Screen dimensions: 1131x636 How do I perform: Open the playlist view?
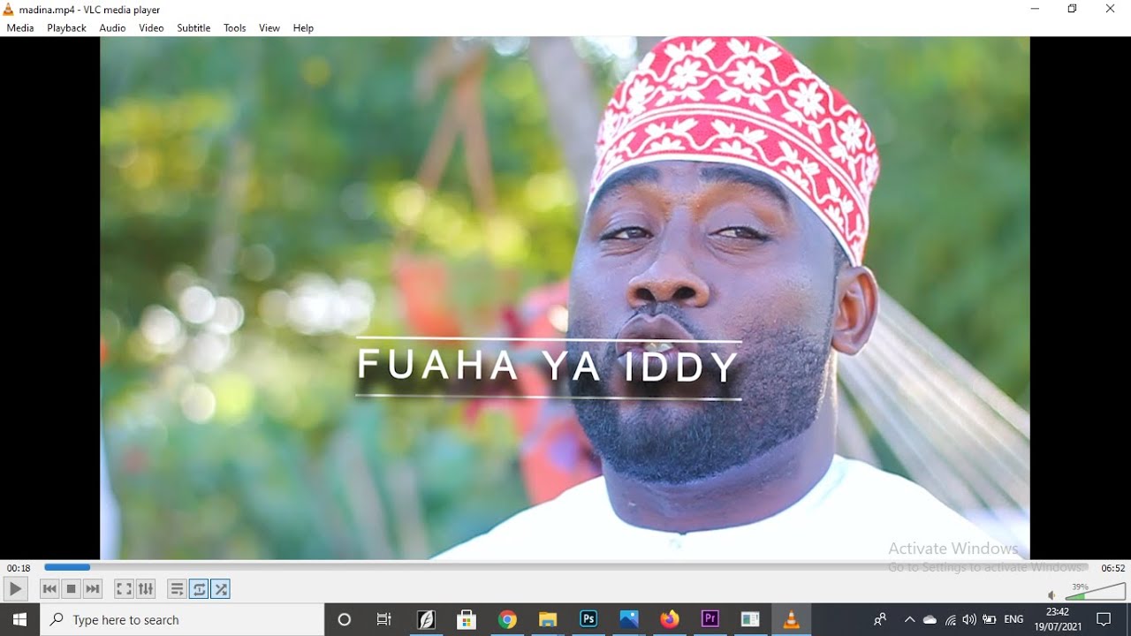177,589
